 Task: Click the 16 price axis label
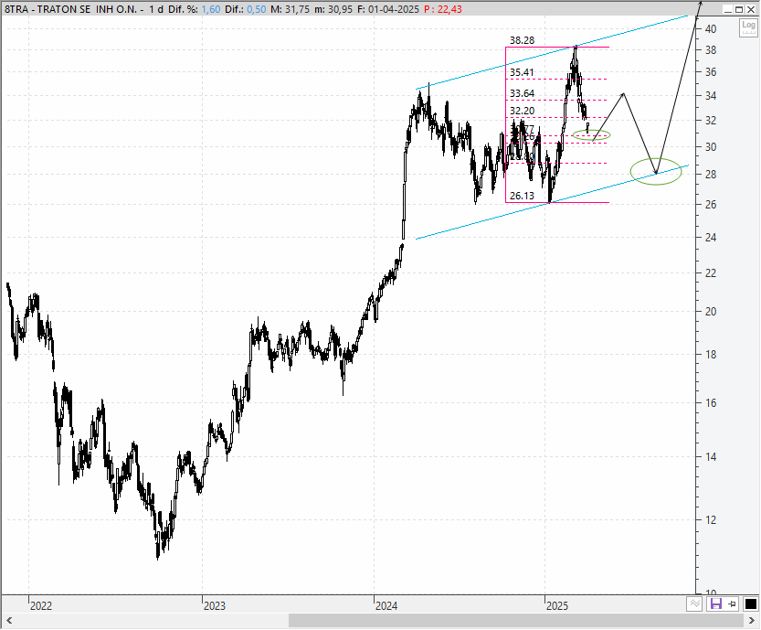tap(711, 402)
